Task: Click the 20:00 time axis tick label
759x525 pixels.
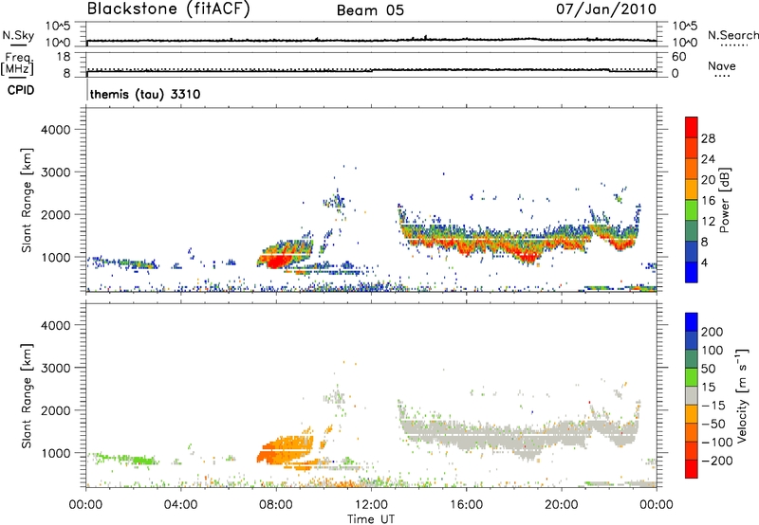Action: tap(562, 505)
